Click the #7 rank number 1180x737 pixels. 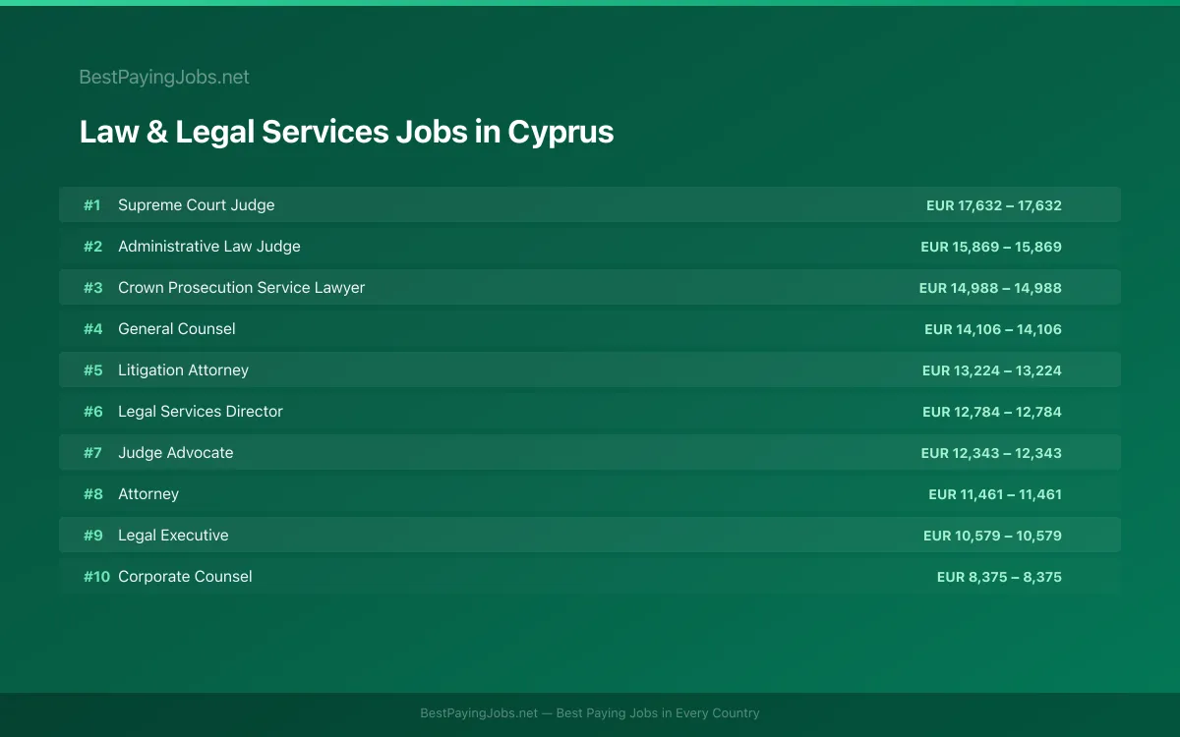click(x=92, y=453)
